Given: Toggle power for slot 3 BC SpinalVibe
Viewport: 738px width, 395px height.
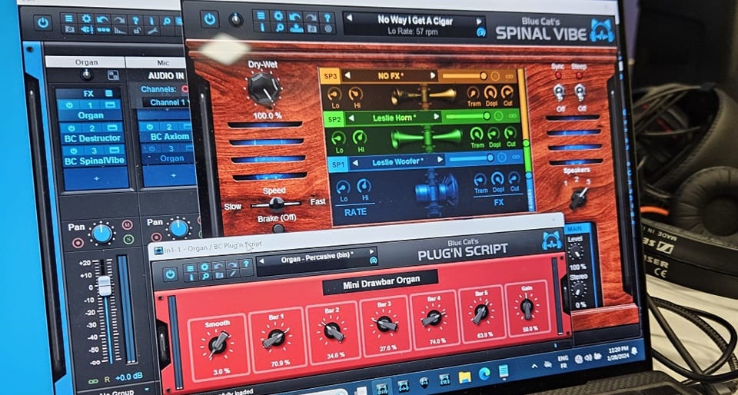Looking at the screenshot, I should pyautogui.click(x=72, y=150).
